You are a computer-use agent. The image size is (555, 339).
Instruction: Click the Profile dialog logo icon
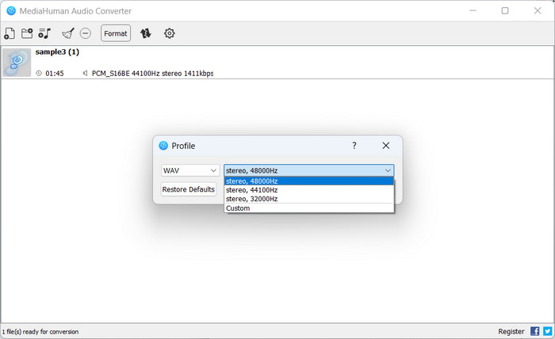pos(163,146)
